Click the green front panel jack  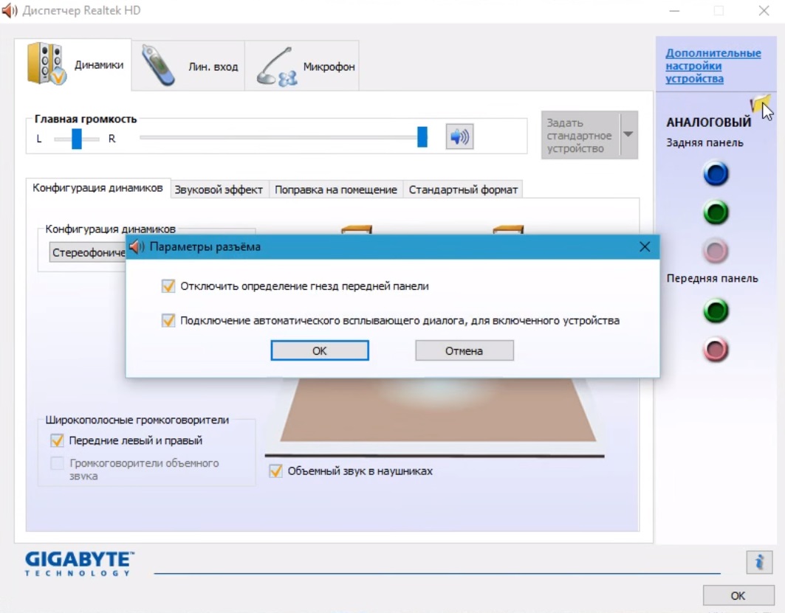(716, 311)
